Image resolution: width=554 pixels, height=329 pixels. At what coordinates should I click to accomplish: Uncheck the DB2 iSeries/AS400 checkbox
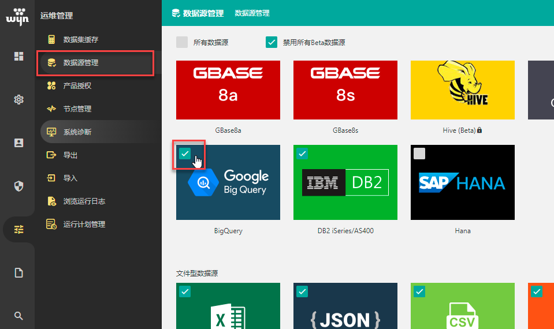[302, 154]
